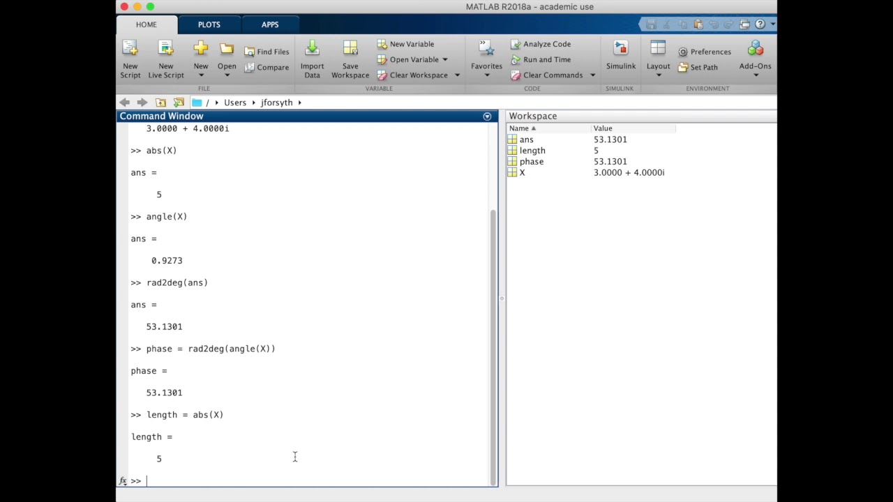Sort workspace by Value column

click(633, 128)
